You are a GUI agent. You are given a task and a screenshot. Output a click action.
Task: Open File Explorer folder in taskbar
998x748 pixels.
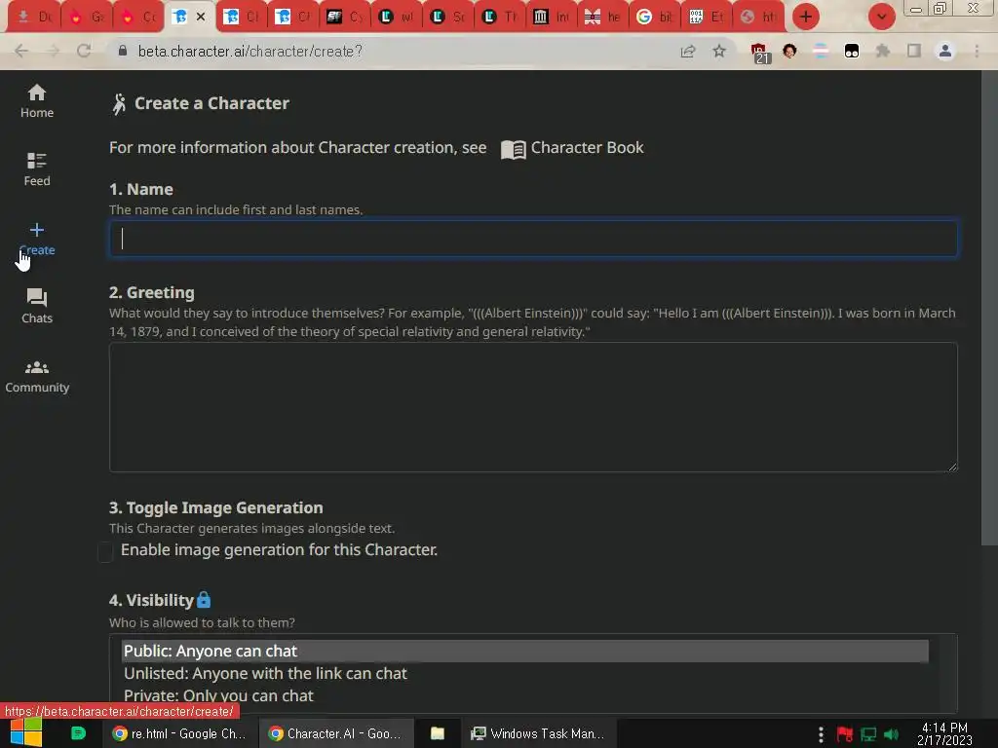[438, 733]
